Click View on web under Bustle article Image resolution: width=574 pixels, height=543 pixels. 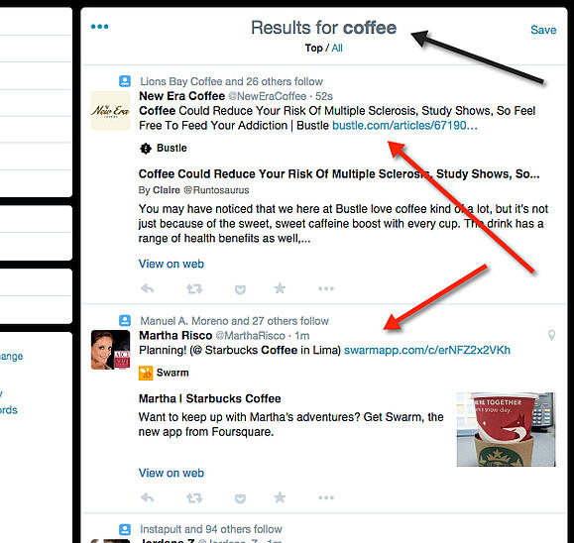point(171,264)
